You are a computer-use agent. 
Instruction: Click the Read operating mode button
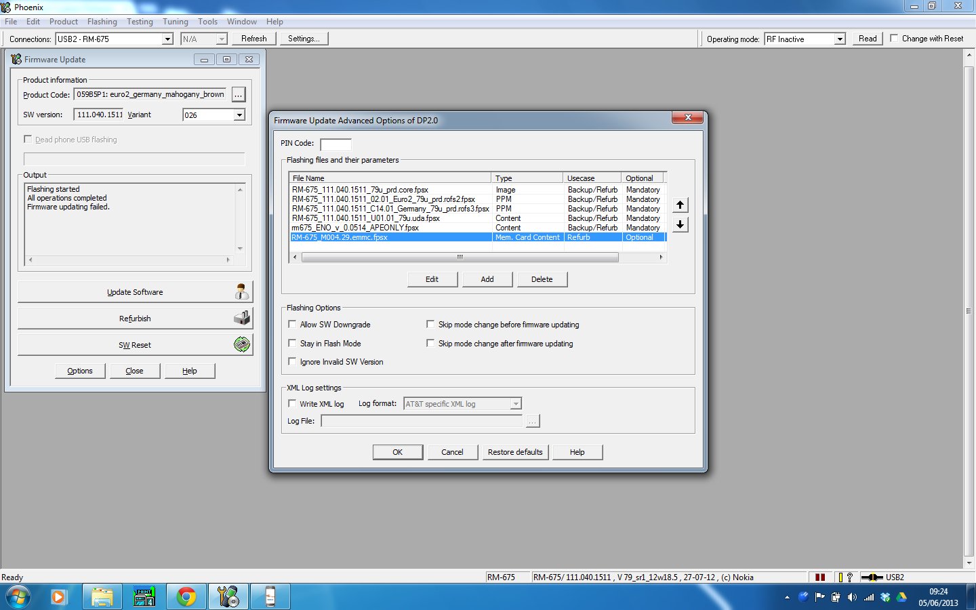[868, 39]
